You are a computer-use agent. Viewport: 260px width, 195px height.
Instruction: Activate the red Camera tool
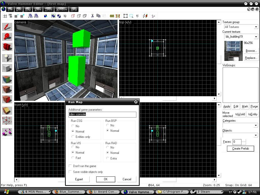pyautogui.click(x=7, y=47)
